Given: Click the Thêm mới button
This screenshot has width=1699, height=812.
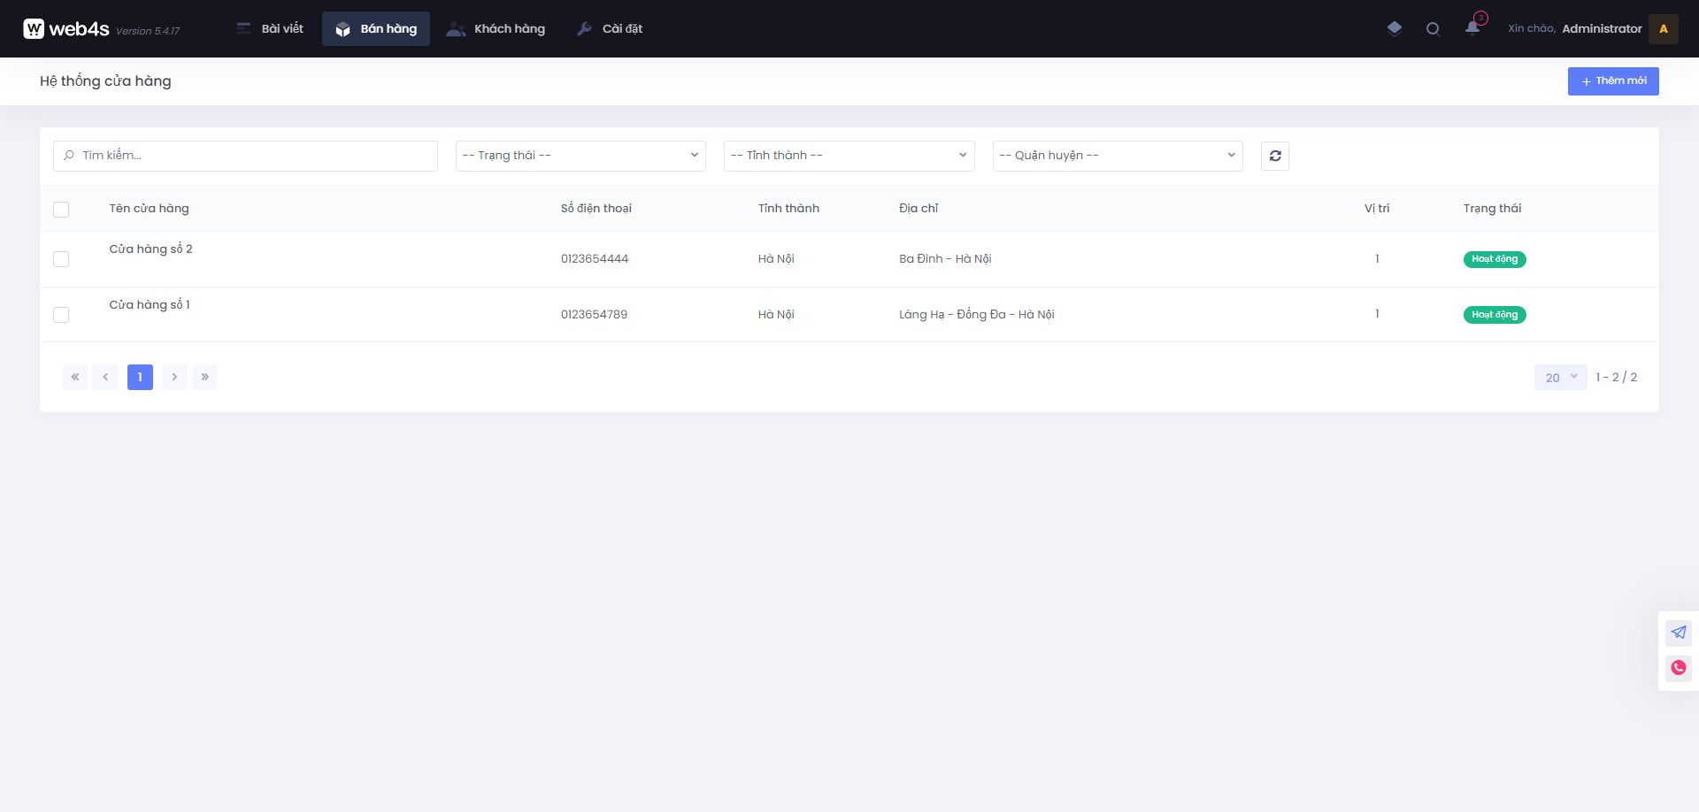Looking at the screenshot, I should coord(1612,81).
